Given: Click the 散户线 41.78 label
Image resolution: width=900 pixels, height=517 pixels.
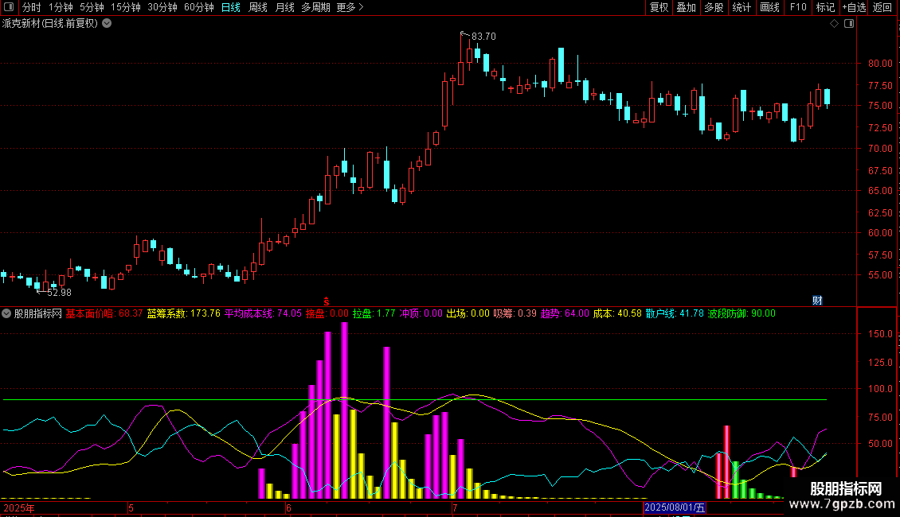Looking at the screenshot, I should 675,313.
